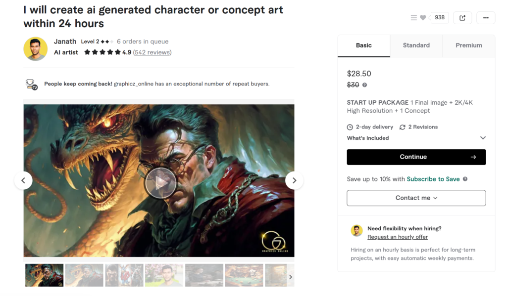Screen dimensions: 507x296
Task: Click the 2-day delivery clock icon
Action: pos(350,127)
